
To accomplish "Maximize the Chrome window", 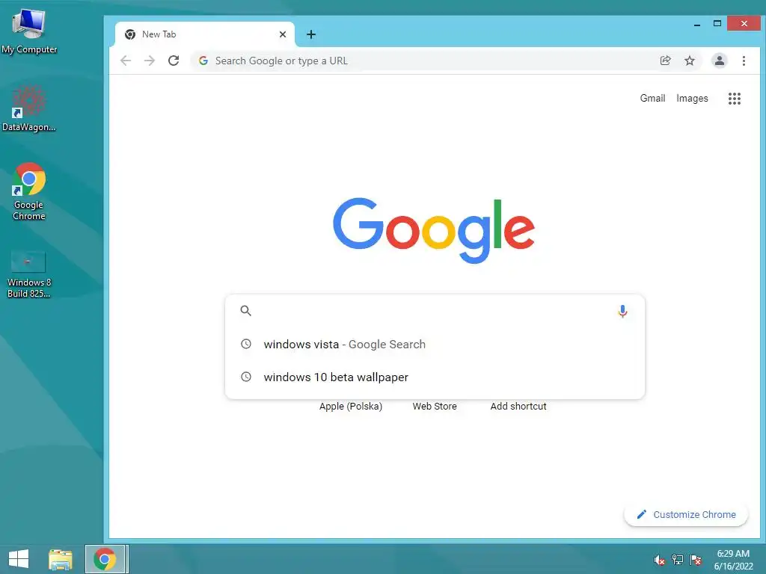I will pyautogui.click(x=717, y=23).
